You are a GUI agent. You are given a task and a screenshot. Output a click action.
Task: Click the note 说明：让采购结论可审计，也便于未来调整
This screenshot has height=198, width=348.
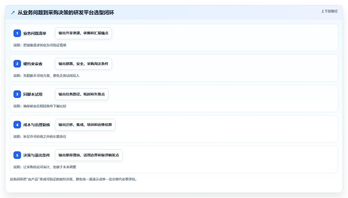[45, 167]
